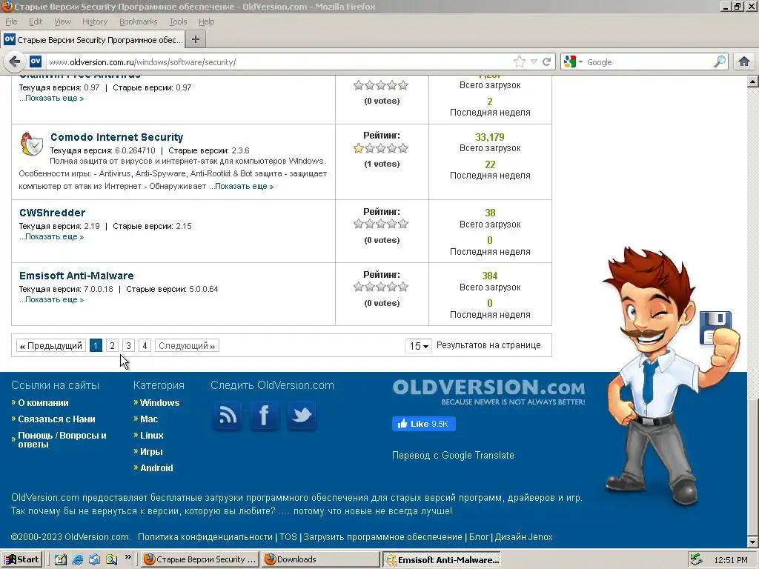The height and width of the screenshot is (569, 759).
Task: Open the Emsisoft Anti-Malware title link
Action: [76, 276]
